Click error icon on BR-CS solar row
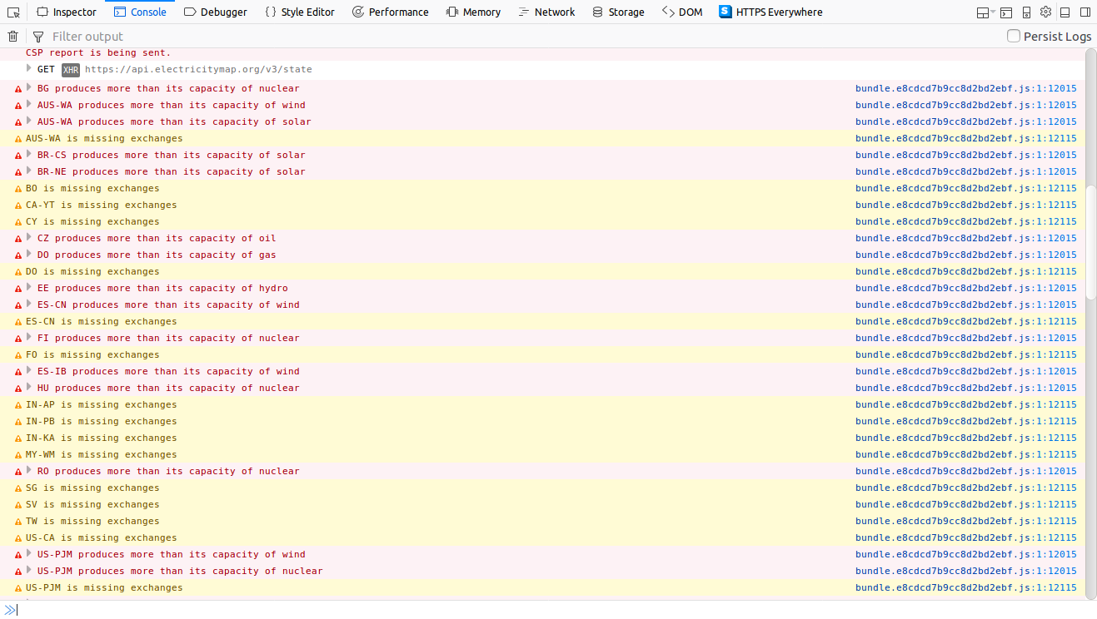The width and height of the screenshot is (1097, 619). (x=18, y=156)
